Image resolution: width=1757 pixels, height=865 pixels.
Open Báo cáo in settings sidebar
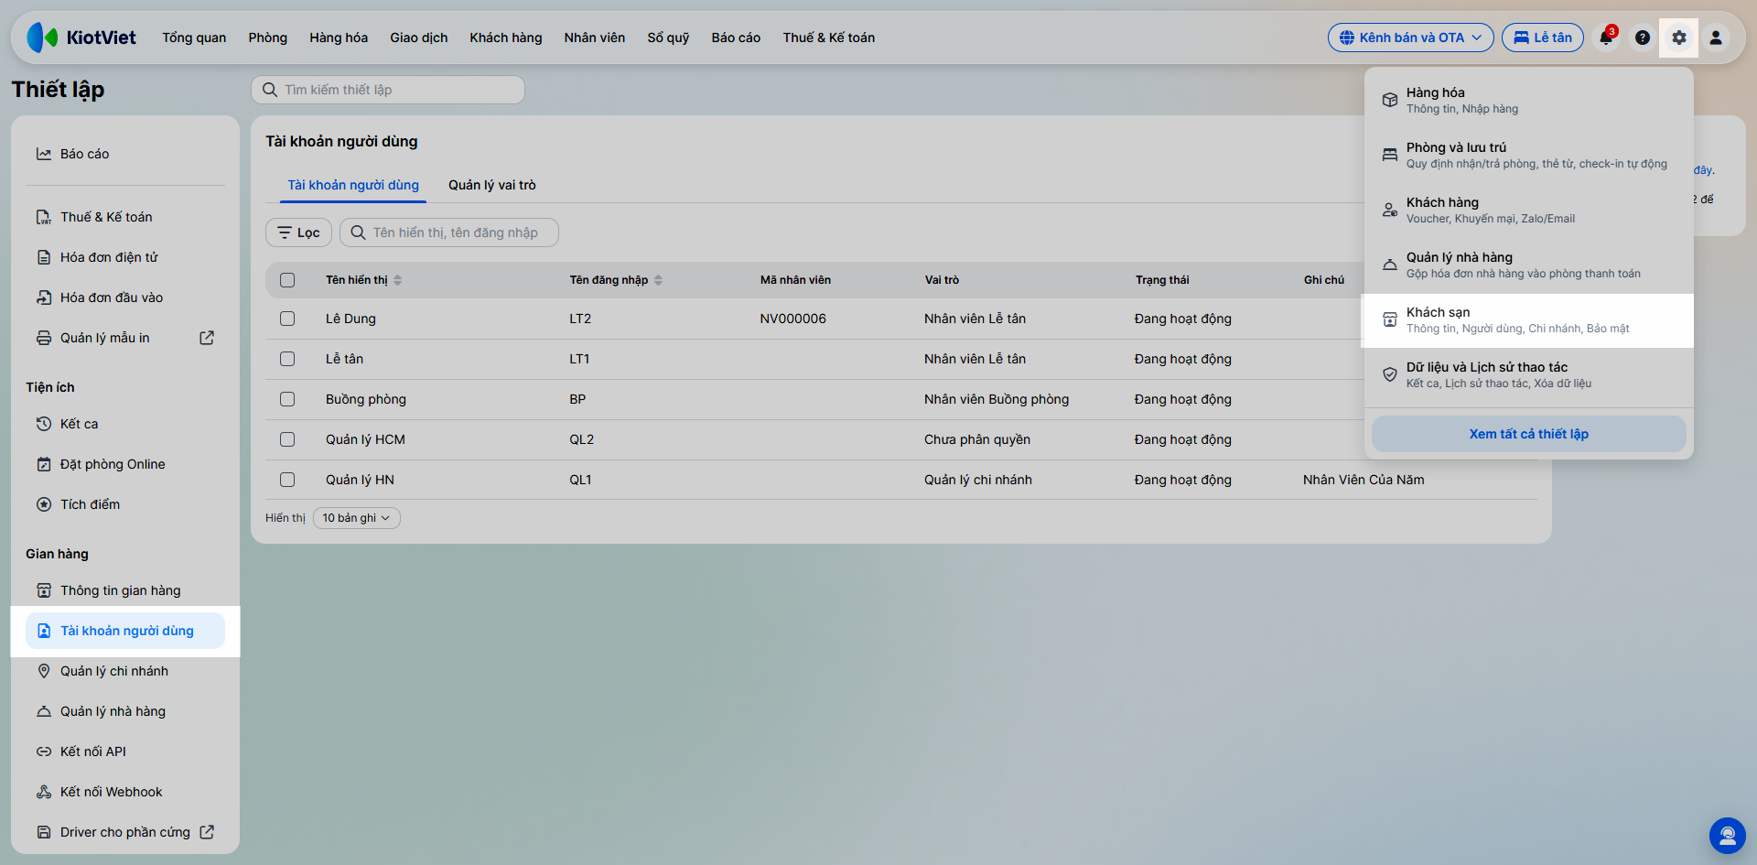coord(125,154)
